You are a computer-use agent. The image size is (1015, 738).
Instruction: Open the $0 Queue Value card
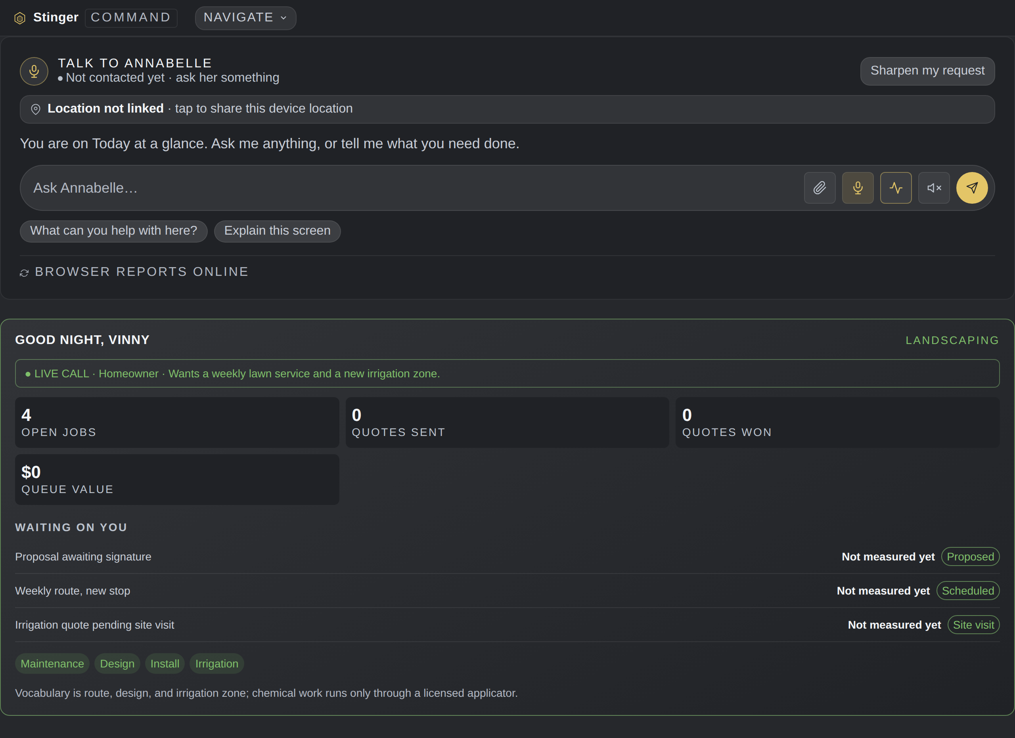point(177,480)
